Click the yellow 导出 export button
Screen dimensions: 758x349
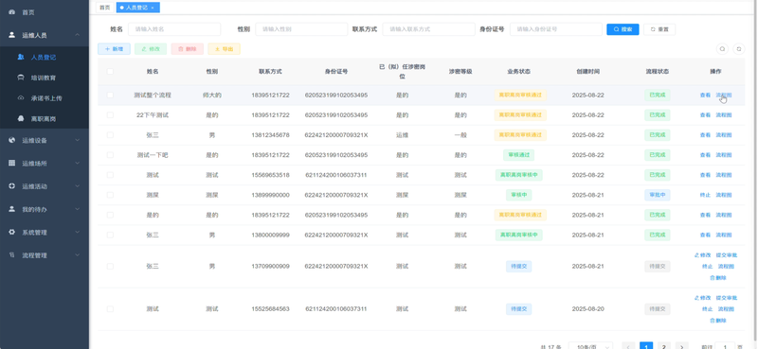[x=224, y=49]
